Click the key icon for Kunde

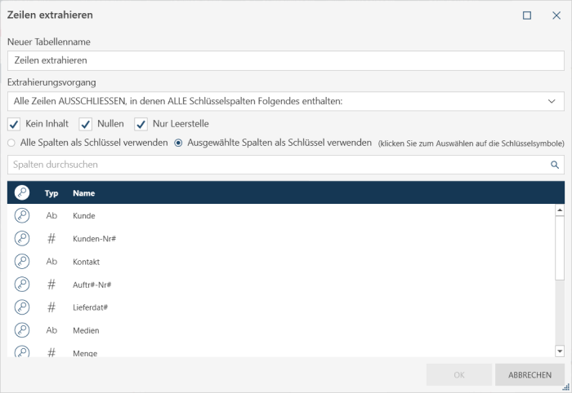[22, 215]
